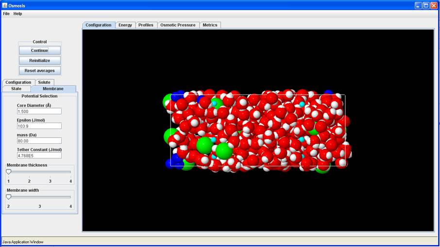
Task: Focus the Epsilon (J/mol) text field
Action: coord(39,126)
